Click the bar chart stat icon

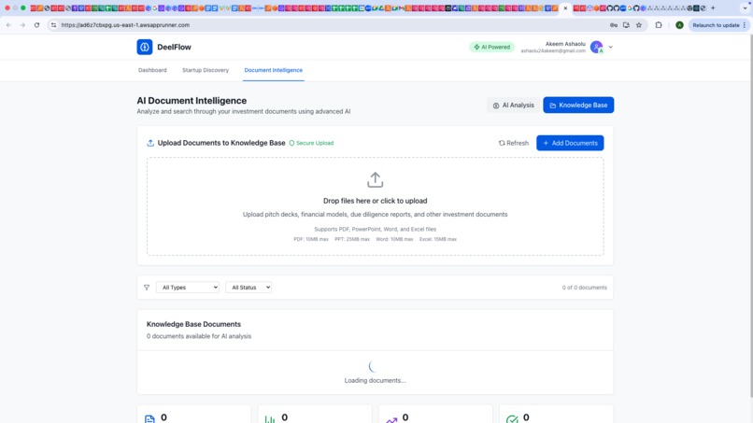click(x=270, y=419)
